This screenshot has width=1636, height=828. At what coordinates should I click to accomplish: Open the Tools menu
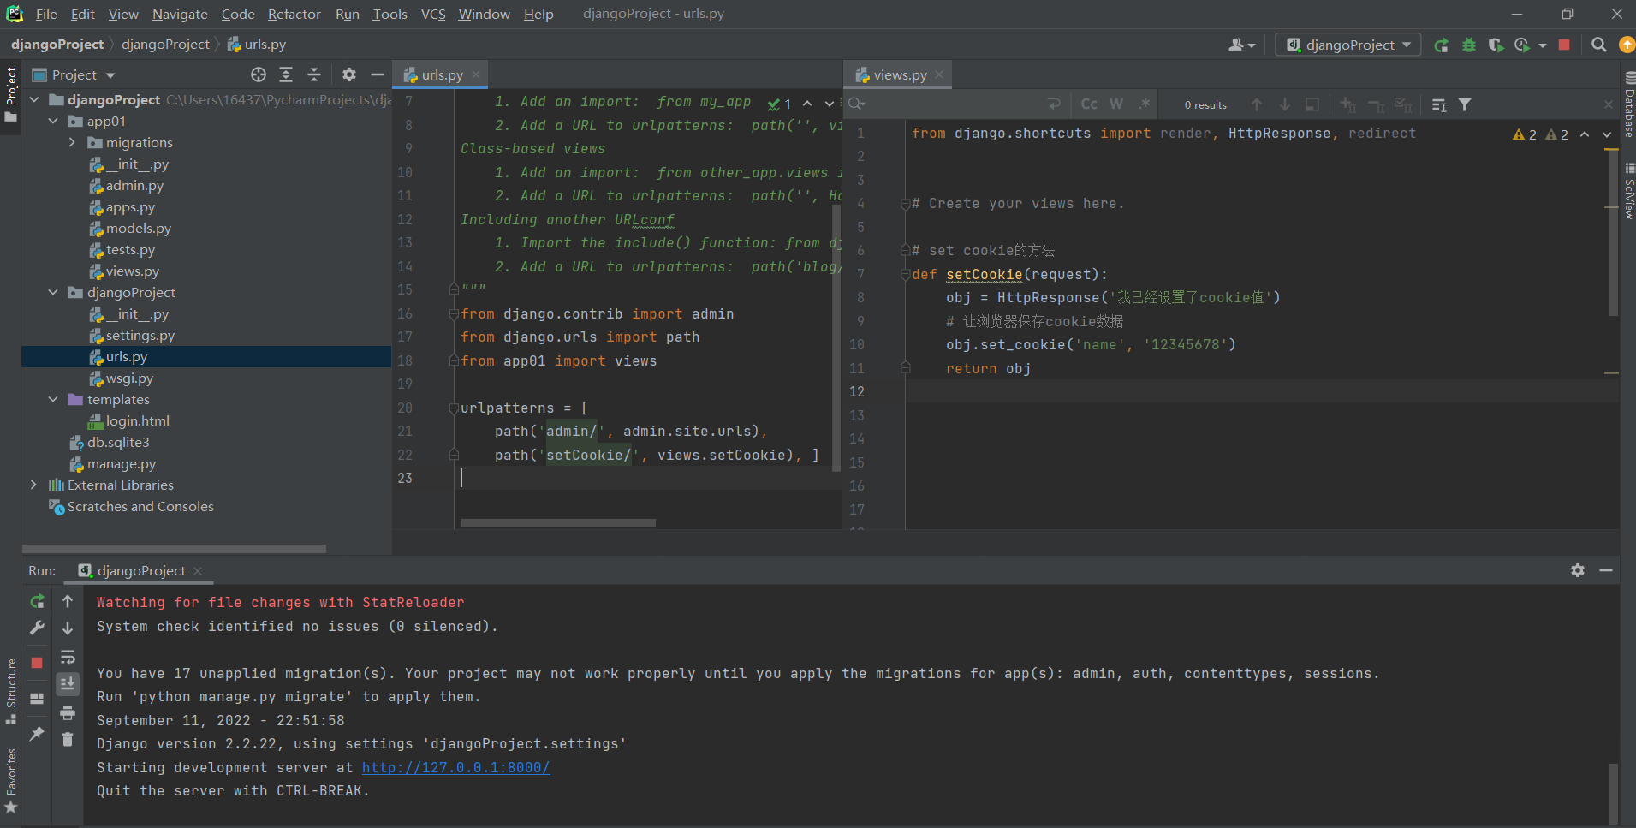pos(390,14)
